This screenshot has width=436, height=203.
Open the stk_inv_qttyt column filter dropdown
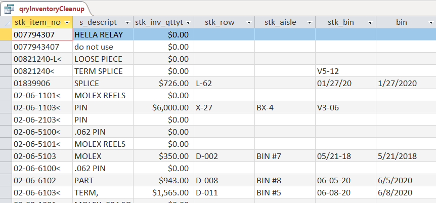coord(188,23)
